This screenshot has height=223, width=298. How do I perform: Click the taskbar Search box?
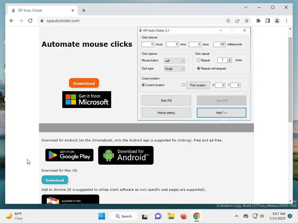[x=124, y=216]
